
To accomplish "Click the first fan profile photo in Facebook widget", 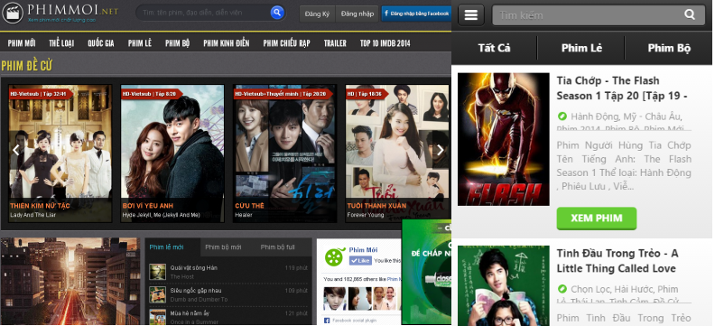I will click(335, 299).
